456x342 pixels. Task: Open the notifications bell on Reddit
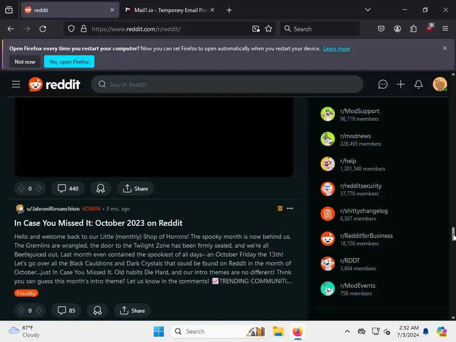[419, 84]
